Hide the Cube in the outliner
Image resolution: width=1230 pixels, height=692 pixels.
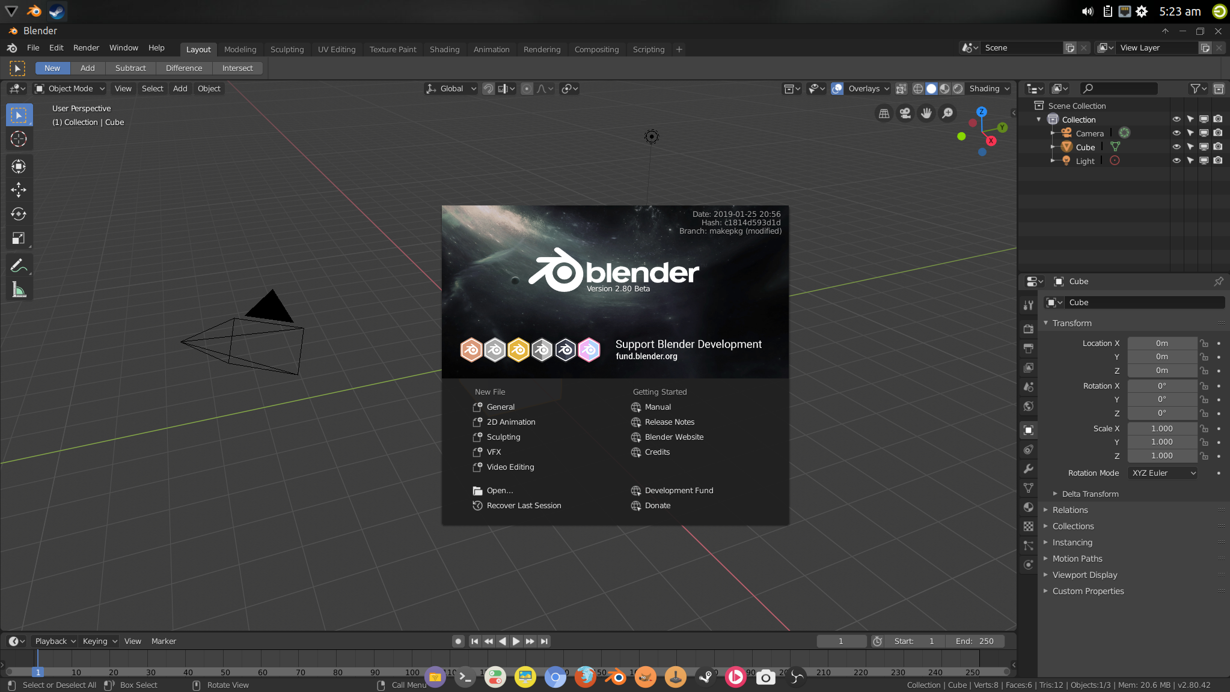[x=1176, y=147]
